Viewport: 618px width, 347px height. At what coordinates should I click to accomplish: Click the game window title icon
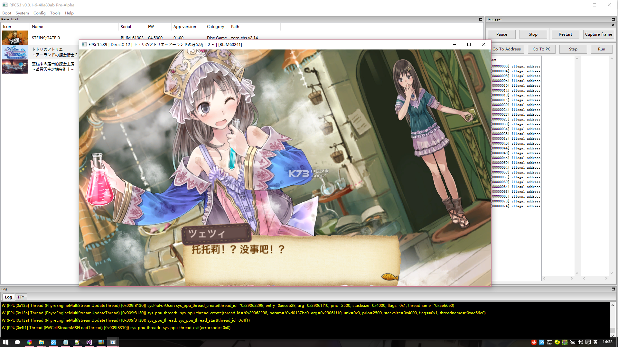(84, 44)
